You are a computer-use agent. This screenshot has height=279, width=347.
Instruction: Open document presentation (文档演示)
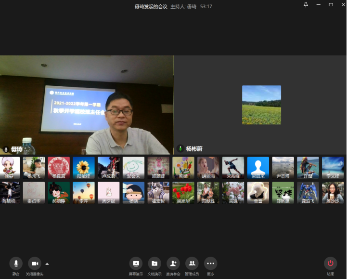[154, 263]
